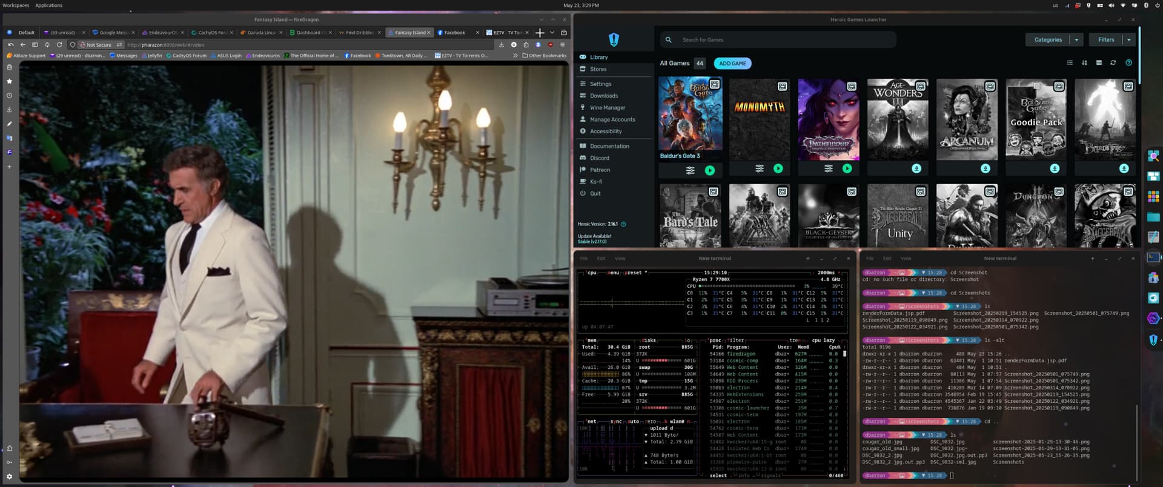Open Baldur's Gate 3 settings sliders icon
This screenshot has height=487, width=1163.
(690, 171)
